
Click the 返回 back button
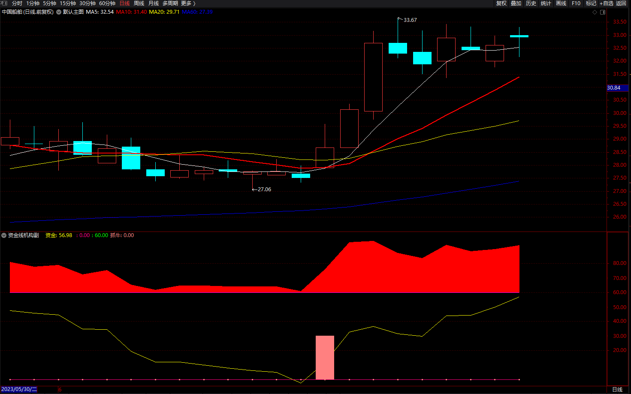tap(621, 3)
